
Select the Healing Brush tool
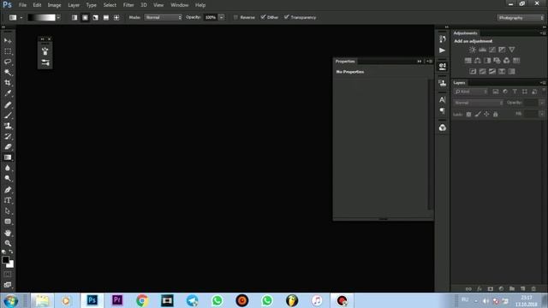(8, 104)
